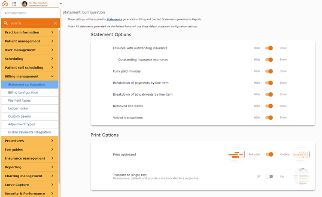The width and height of the screenshot is (322, 197).
Task: Click the Full color preview thumbnail
Action: 237,155
